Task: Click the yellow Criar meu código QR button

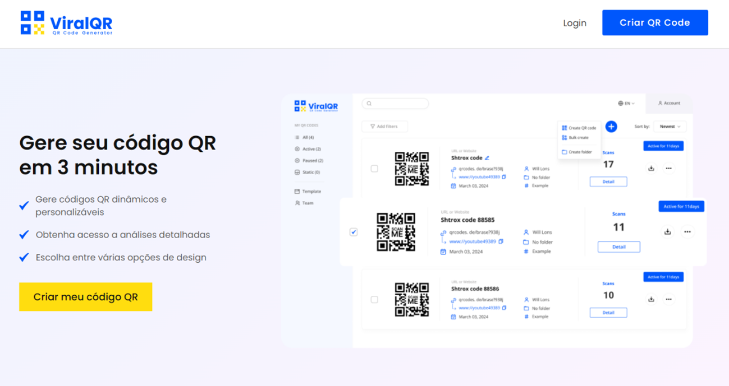Action: [x=85, y=297]
